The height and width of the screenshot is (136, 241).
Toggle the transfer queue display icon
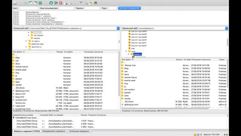pyautogui.click(x=40, y=3)
